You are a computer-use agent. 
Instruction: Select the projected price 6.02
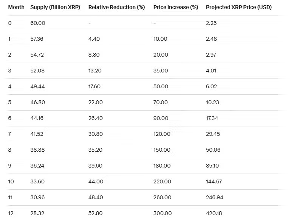coord(211,86)
